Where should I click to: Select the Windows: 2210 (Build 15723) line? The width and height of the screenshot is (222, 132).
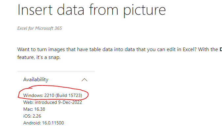pos(53,95)
